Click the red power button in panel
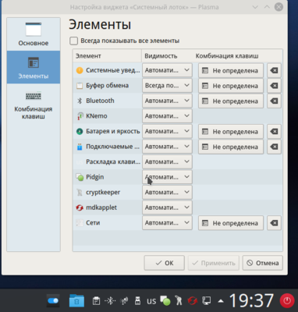 [x=287, y=301]
